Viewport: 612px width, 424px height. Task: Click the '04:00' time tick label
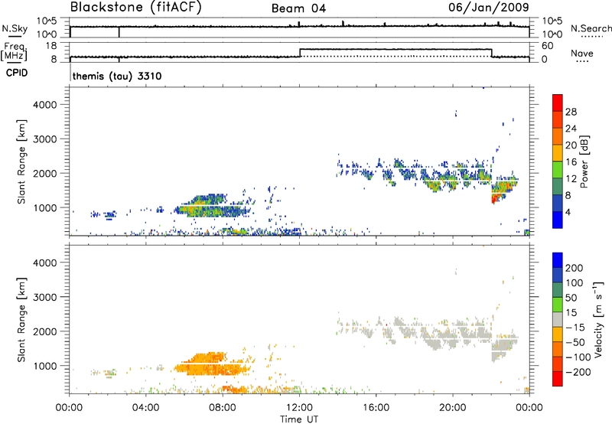145,408
